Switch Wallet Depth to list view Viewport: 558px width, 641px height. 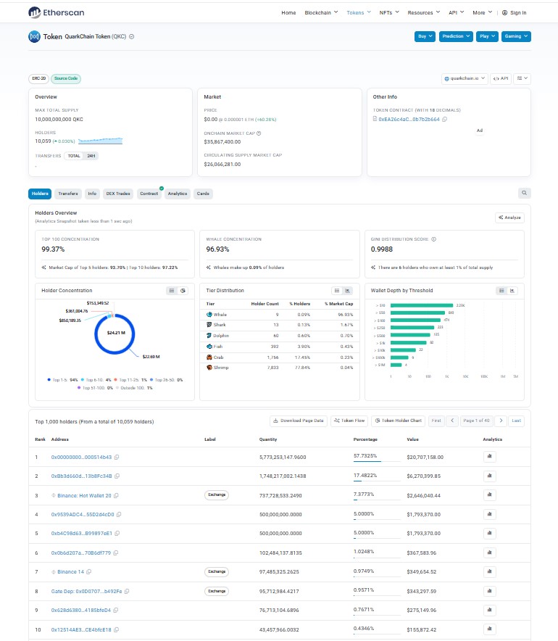pyautogui.click(x=501, y=291)
